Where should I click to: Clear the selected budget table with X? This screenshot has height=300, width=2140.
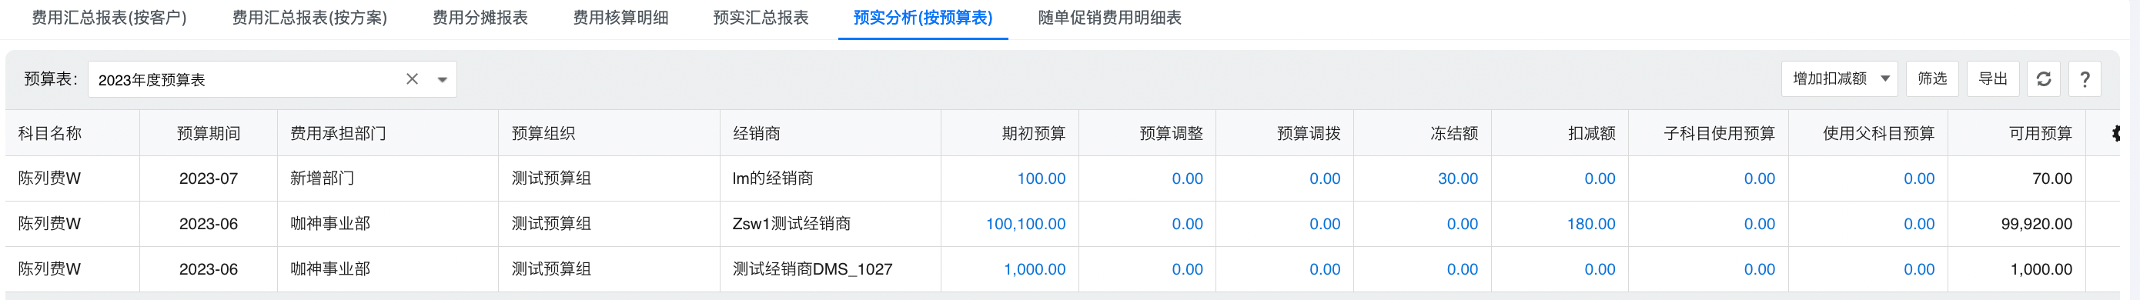pos(412,79)
